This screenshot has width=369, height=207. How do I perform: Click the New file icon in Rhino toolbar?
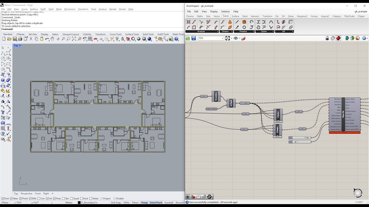click(4, 39)
